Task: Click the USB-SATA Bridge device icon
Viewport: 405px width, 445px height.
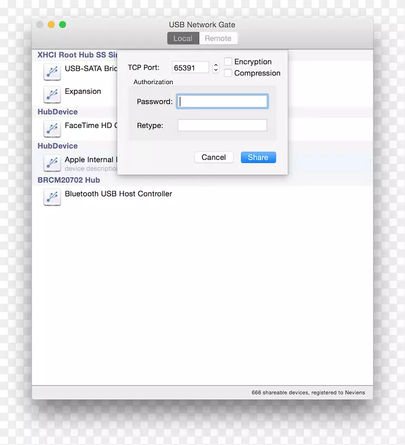Action: (x=52, y=72)
